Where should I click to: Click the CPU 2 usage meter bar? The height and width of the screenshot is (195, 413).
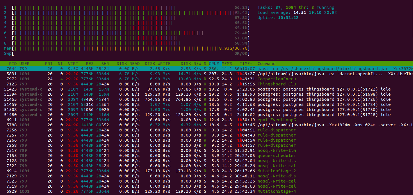[x=125, y=12]
